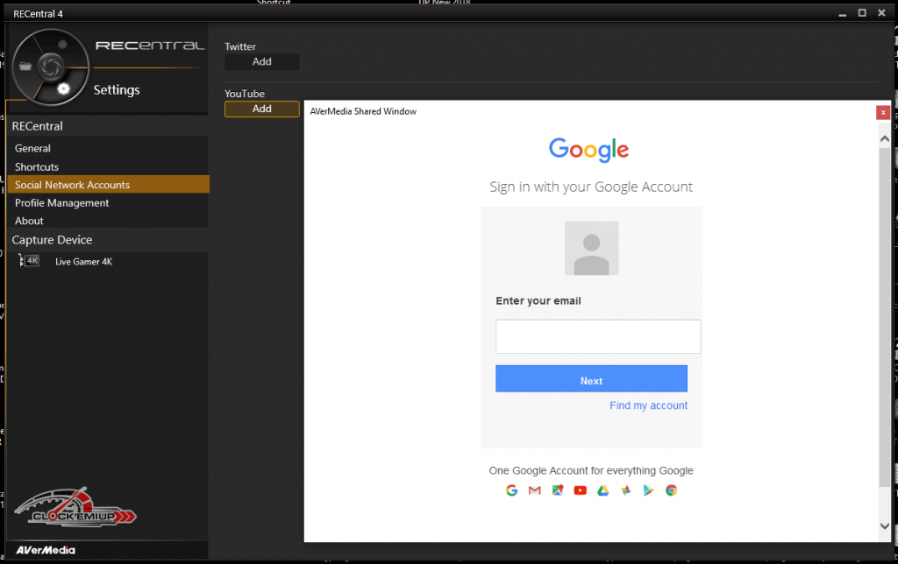This screenshot has height=564, width=898.
Task: Click the YouTube icon below sign-in form
Action: point(580,490)
